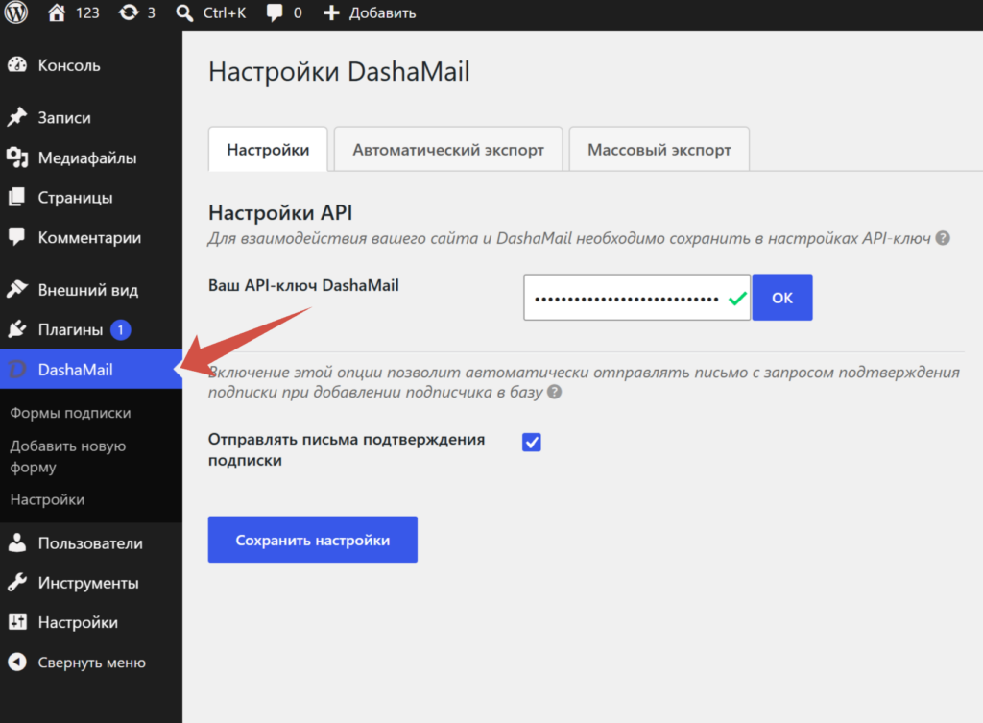Screen dimensions: 983x723
Task: Collapse sidebar via Свернуть меню
Action: [91, 663]
